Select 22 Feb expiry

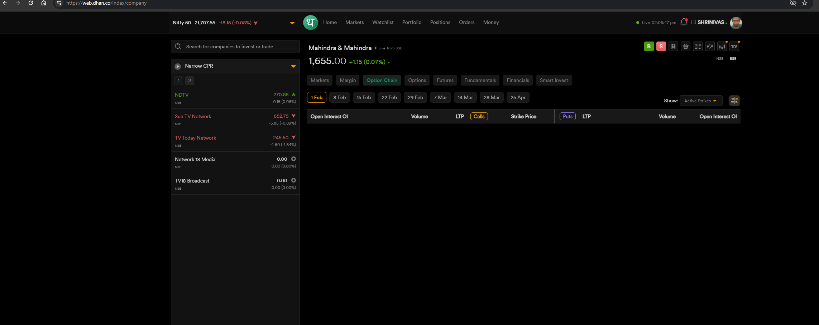point(389,97)
